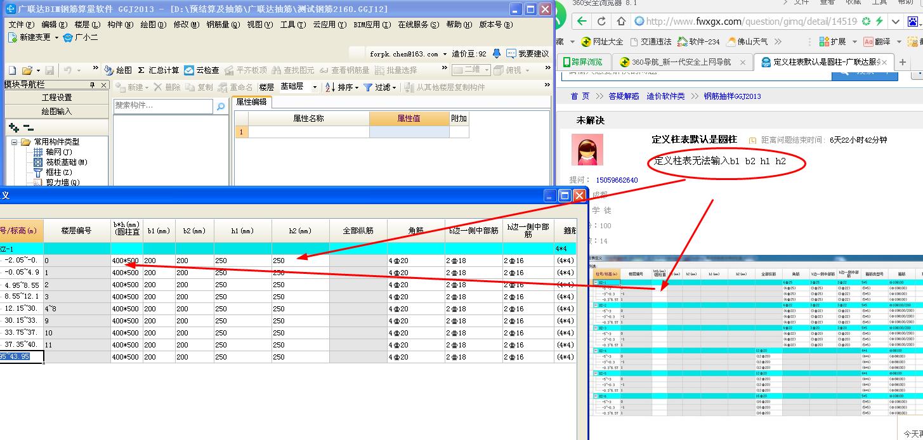The image size is (923, 440).
Task: Click the 搜索构件 search field
Action: point(164,106)
